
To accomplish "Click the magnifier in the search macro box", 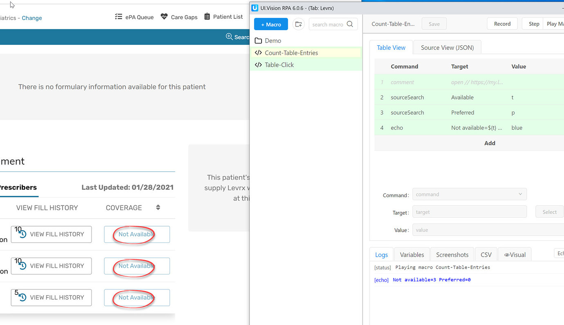I will point(350,24).
